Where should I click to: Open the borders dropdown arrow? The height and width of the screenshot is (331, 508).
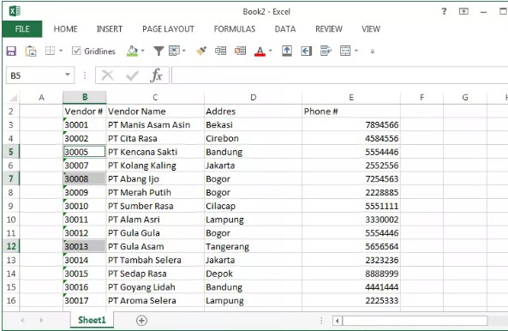(x=61, y=51)
